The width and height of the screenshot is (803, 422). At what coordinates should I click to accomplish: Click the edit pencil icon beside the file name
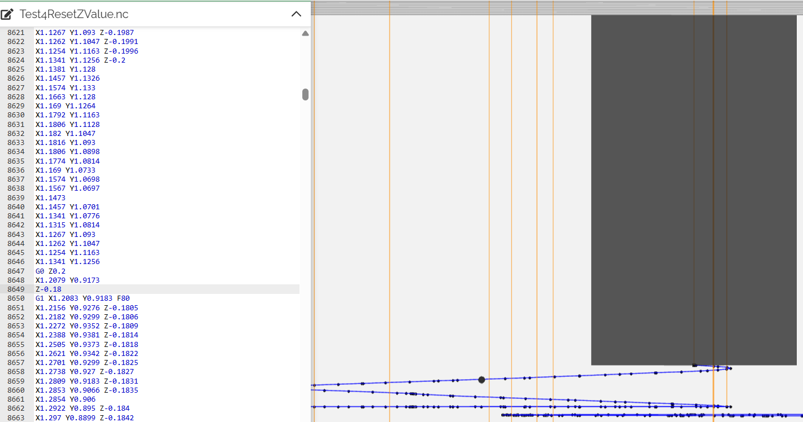pyautogui.click(x=7, y=14)
